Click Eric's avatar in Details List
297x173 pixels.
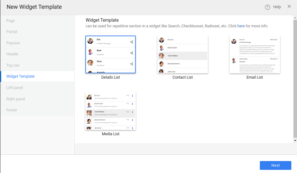pos(90,41)
